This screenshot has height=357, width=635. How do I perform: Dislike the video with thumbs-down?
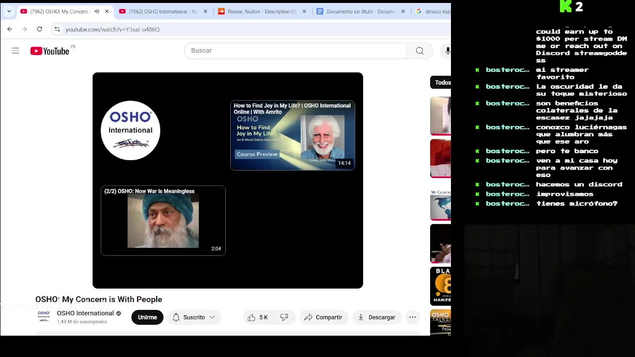click(x=284, y=317)
